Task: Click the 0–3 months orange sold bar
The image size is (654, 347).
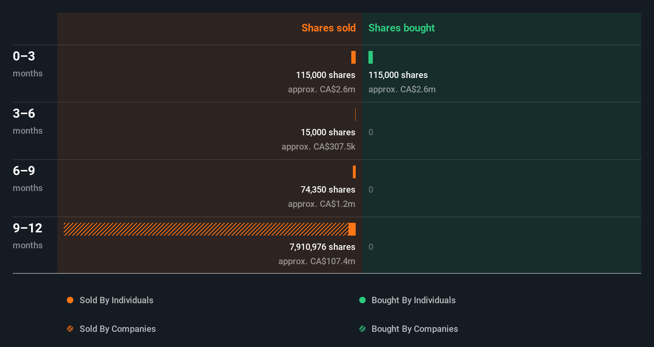Action: coord(353,57)
